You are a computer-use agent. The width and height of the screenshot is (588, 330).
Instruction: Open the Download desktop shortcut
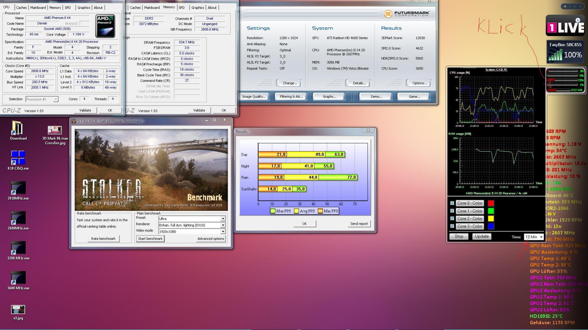(18, 128)
